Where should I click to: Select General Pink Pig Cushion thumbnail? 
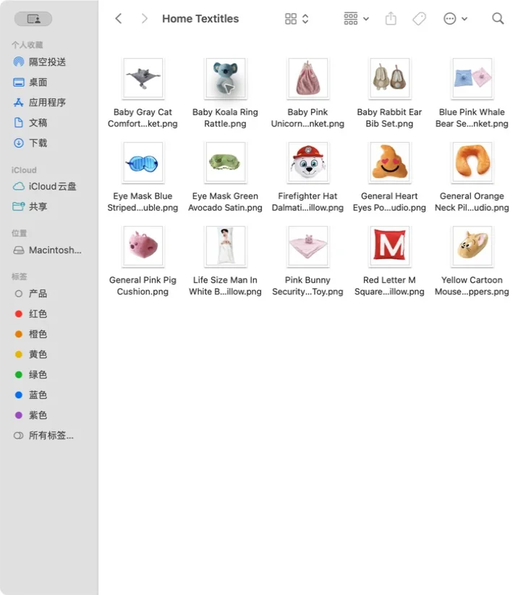pos(143,246)
